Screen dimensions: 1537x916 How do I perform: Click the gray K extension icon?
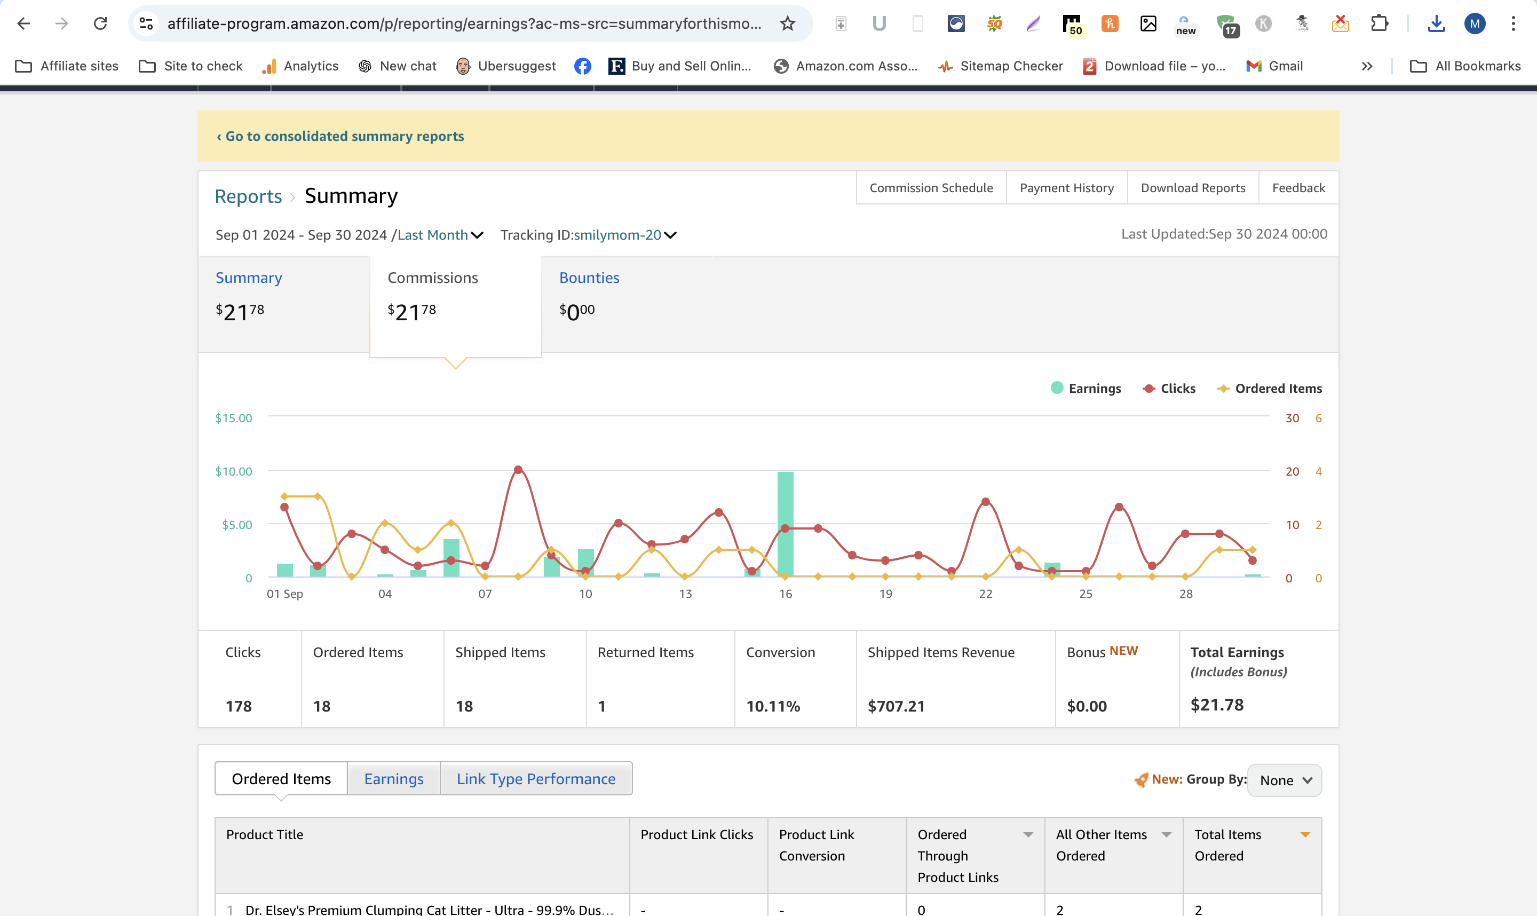1264,23
